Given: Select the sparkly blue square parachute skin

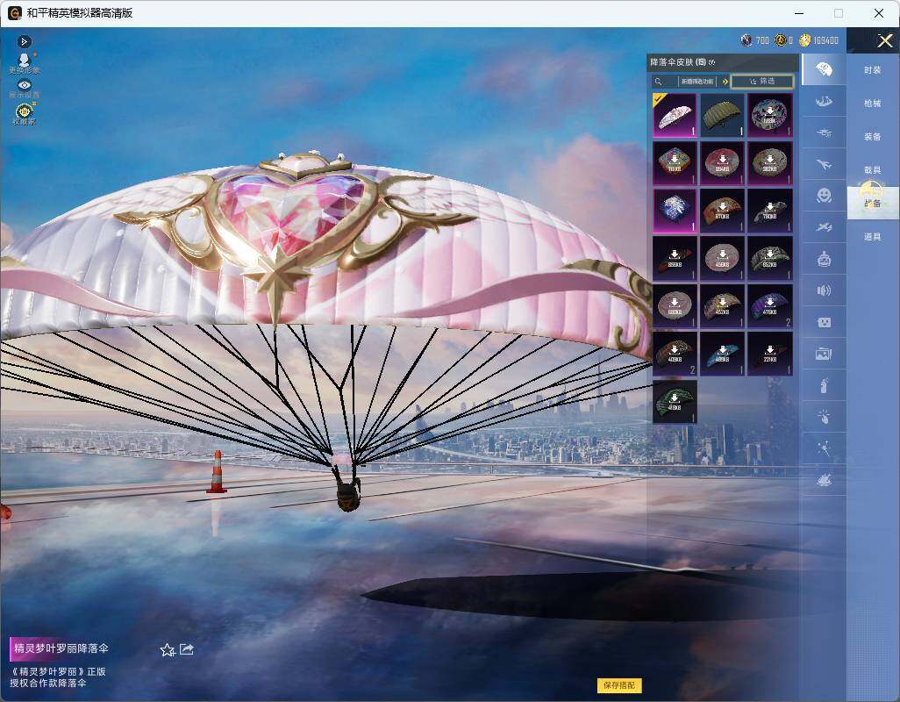Looking at the screenshot, I should tap(675, 211).
